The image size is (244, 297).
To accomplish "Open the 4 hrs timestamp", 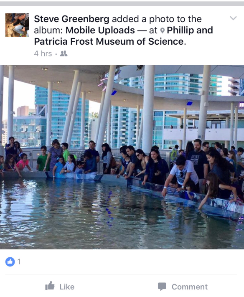I will 43,53.
